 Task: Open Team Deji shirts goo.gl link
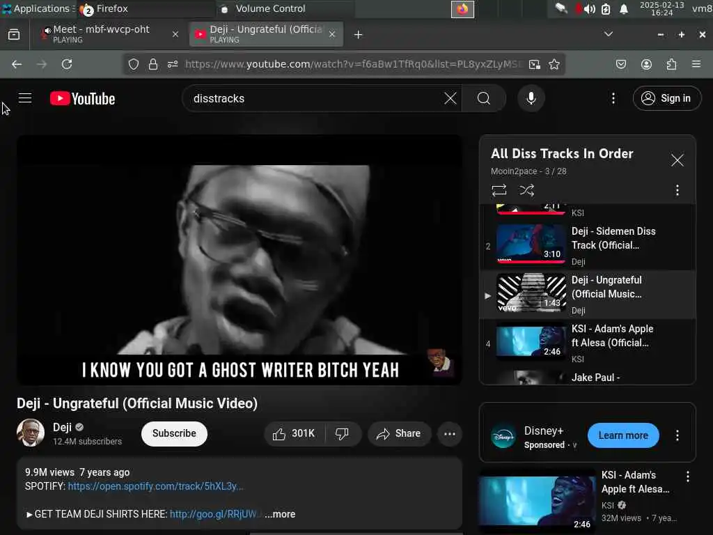214,514
